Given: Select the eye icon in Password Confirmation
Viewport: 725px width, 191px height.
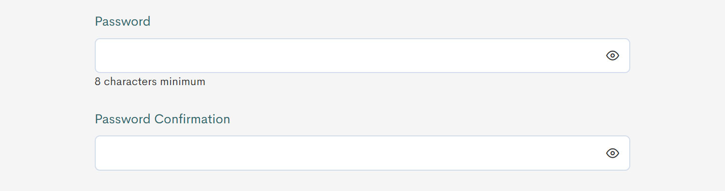Looking at the screenshot, I should pos(612,153).
